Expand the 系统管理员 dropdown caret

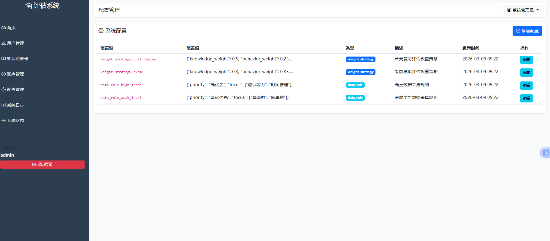point(538,10)
